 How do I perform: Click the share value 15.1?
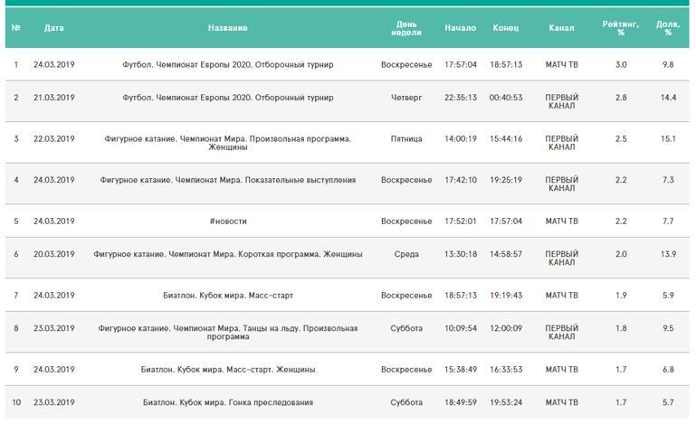(x=668, y=139)
